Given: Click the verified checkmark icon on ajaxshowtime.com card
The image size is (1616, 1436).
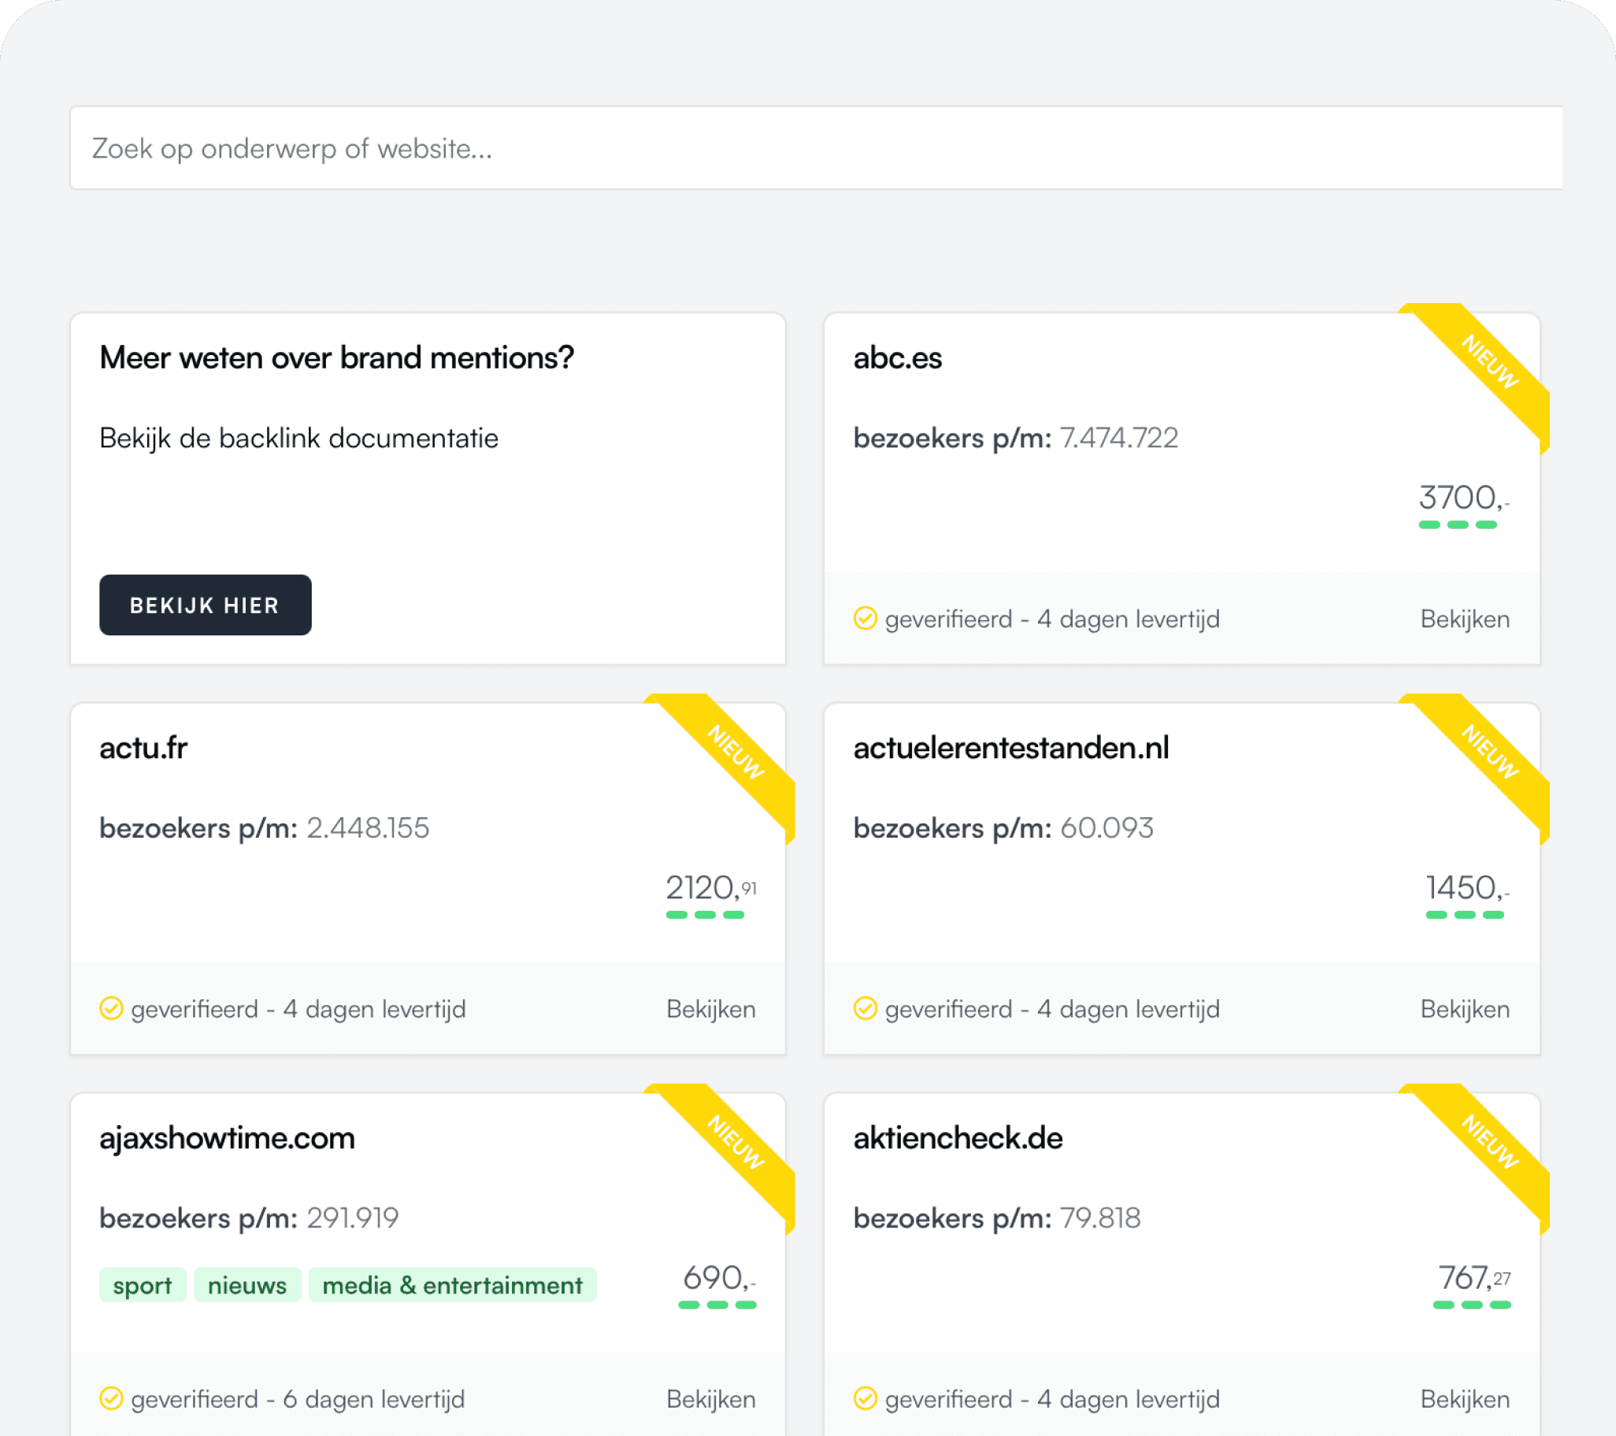Looking at the screenshot, I should (x=113, y=1399).
